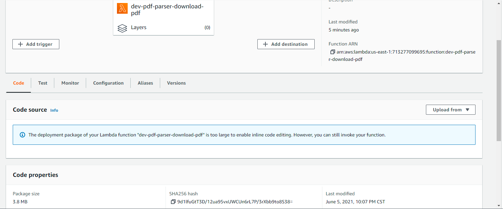Click the 3.8 MB package size value
The image size is (503, 209).
coord(20,202)
